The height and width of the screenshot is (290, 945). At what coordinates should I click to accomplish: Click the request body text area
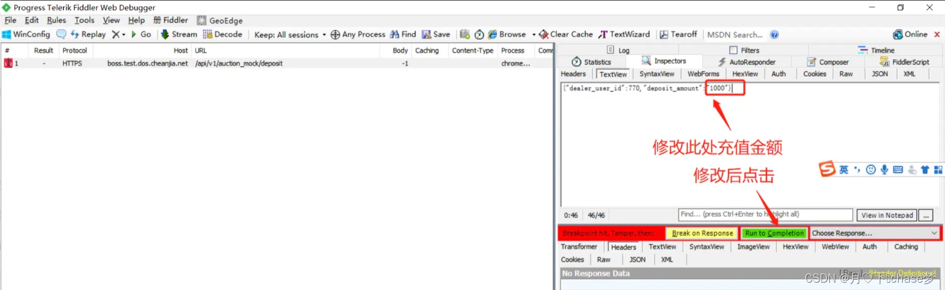click(x=750, y=144)
